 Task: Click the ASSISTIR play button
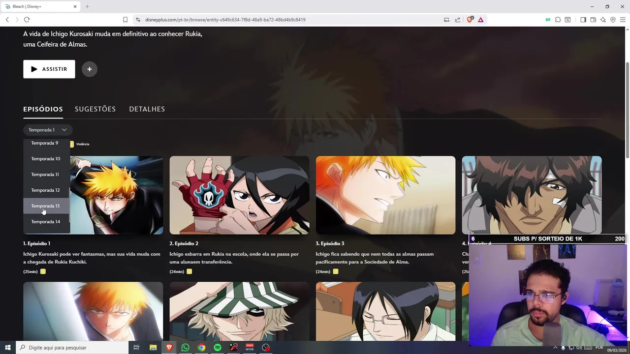tap(49, 69)
